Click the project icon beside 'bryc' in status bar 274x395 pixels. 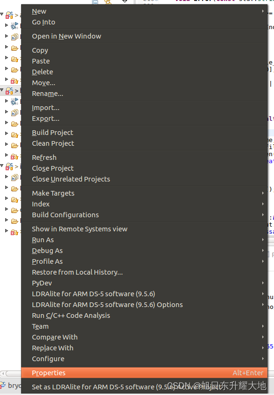coord(2,385)
